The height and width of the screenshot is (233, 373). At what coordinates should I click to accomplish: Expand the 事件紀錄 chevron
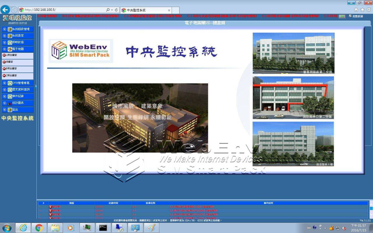pyautogui.click(x=4, y=96)
